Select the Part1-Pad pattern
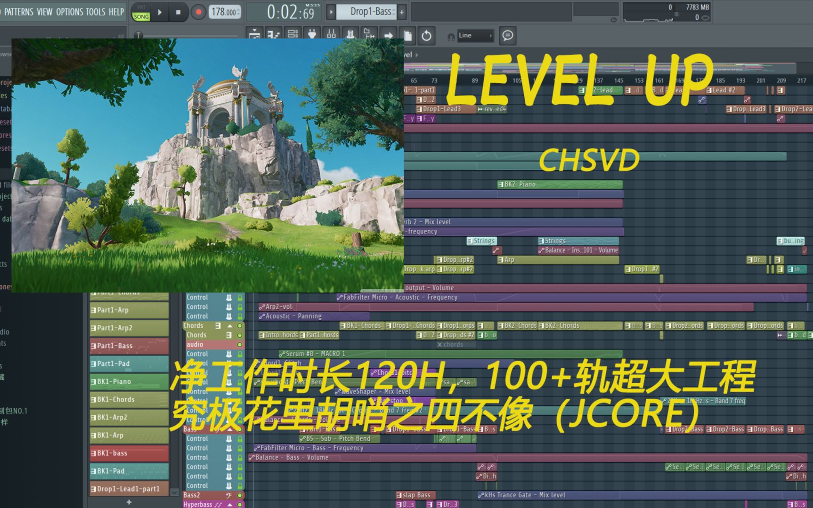Viewport: 813px width, 508px height. pos(129,363)
